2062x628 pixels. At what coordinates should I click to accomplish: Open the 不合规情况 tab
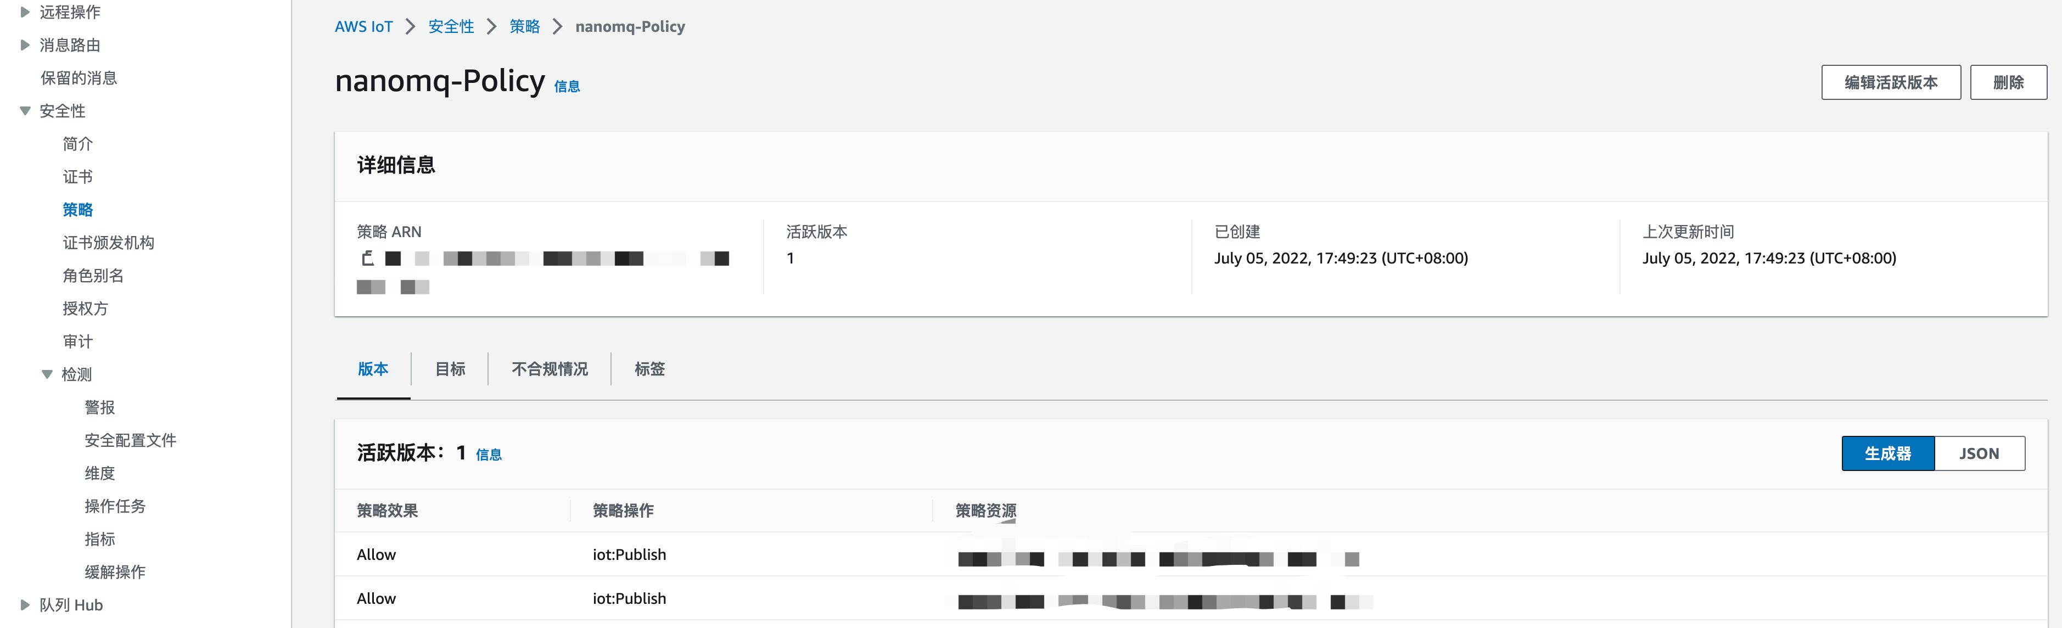click(549, 369)
